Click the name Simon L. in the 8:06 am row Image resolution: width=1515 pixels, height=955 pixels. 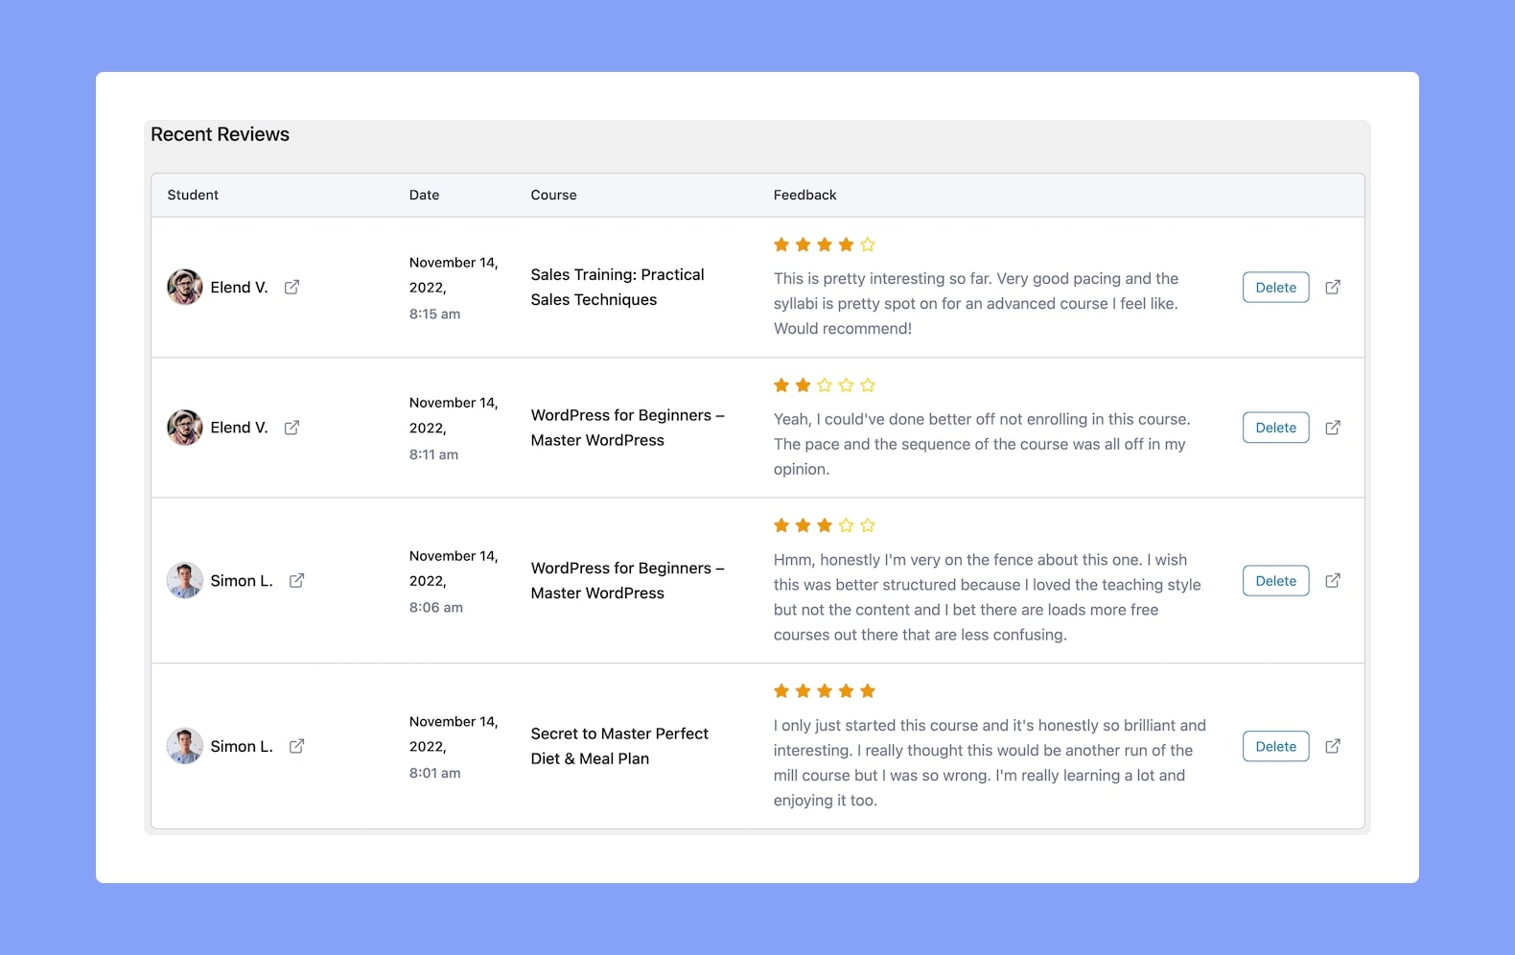(242, 580)
